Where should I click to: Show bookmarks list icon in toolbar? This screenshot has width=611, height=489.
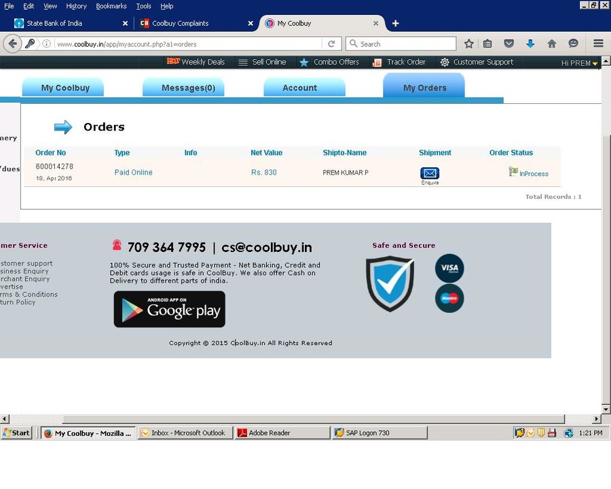[x=487, y=43]
